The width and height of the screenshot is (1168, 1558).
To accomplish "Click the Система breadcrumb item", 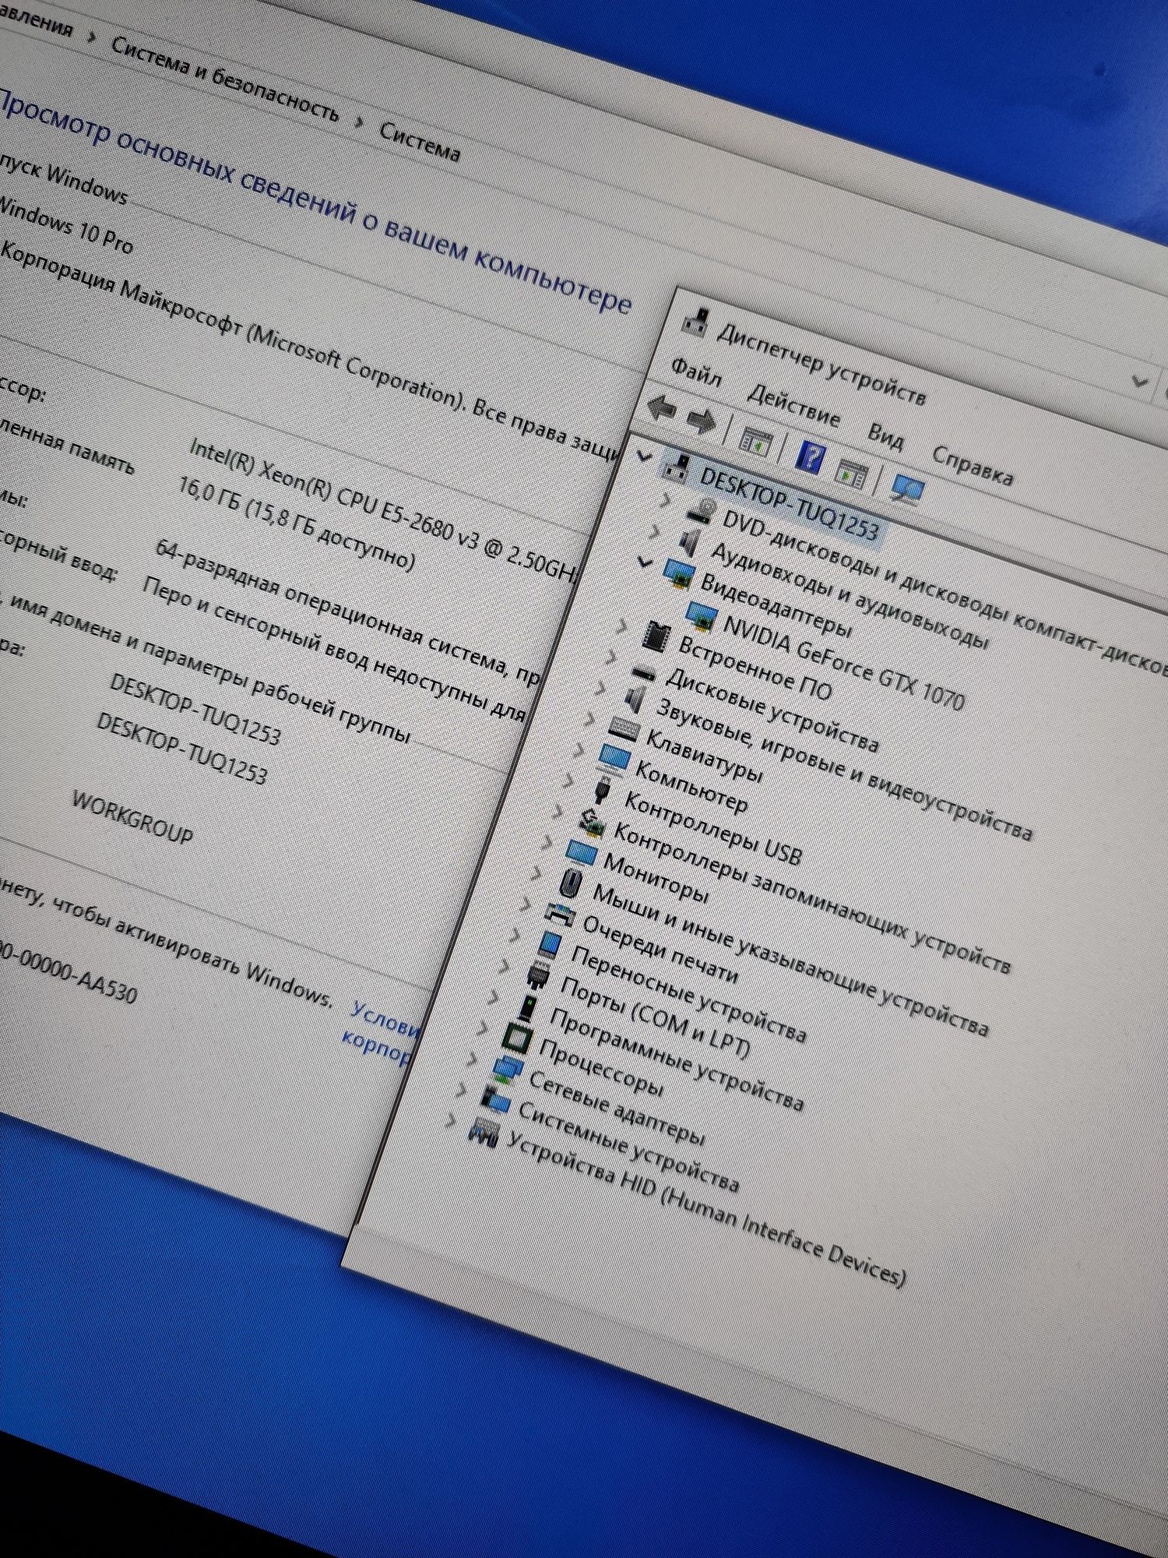I will [420, 142].
